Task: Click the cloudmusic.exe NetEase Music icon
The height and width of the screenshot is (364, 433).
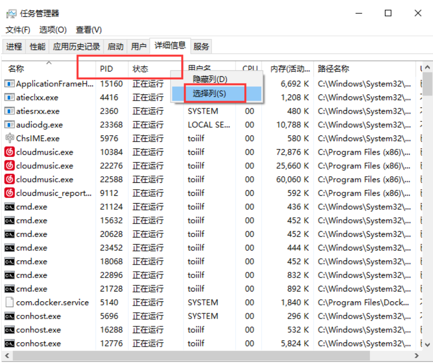Action: point(10,152)
